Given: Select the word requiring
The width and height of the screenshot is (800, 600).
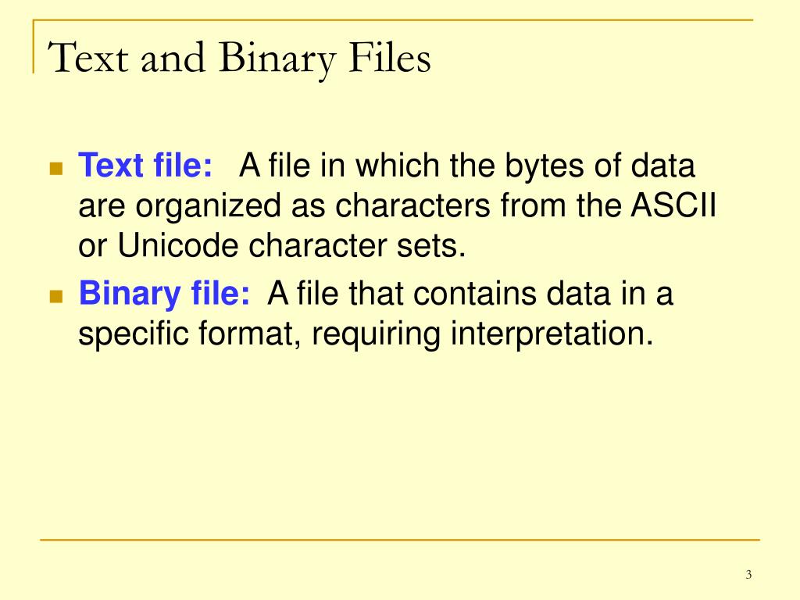Looking at the screenshot, I should pyautogui.click(x=376, y=334).
